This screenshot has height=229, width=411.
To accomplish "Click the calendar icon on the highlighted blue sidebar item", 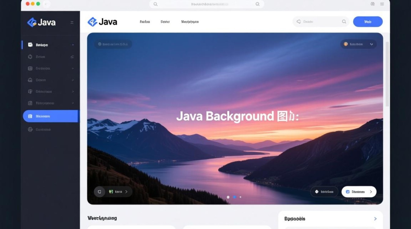I will click(30, 116).
